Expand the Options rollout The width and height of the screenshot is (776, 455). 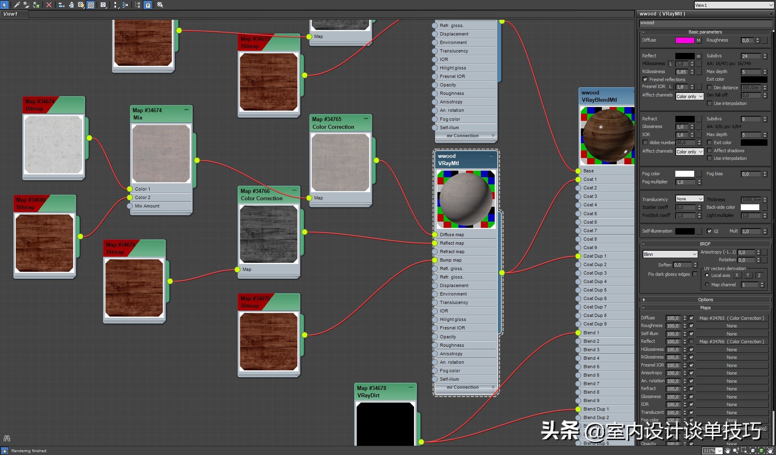[x=643, y=300]
